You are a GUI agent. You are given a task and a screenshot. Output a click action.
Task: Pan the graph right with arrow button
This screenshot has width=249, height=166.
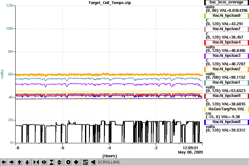point(12,162)
